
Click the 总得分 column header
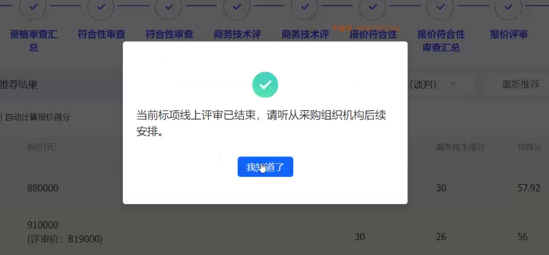[x=529, y=147]
